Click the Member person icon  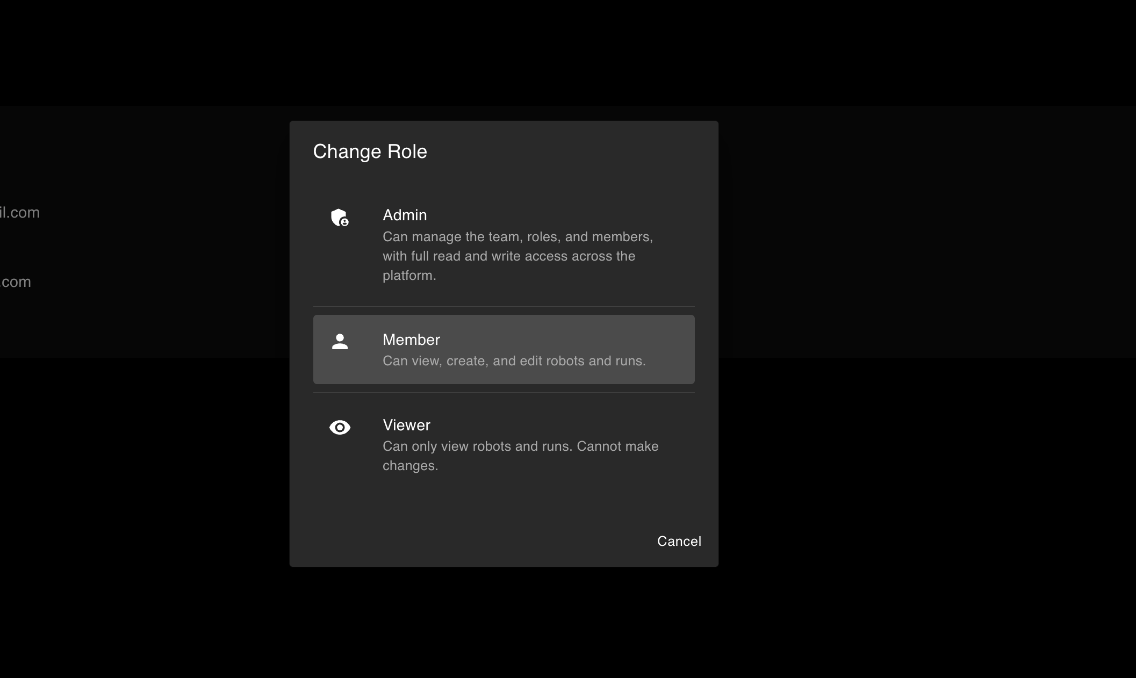pyautogui.click(x=340, y=342)
